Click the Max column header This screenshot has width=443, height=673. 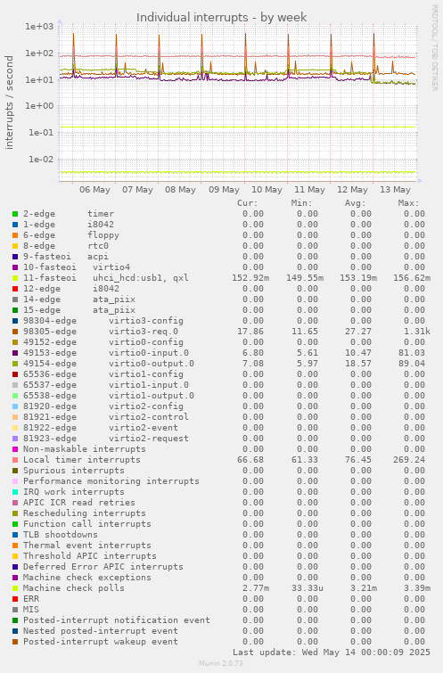408,203
